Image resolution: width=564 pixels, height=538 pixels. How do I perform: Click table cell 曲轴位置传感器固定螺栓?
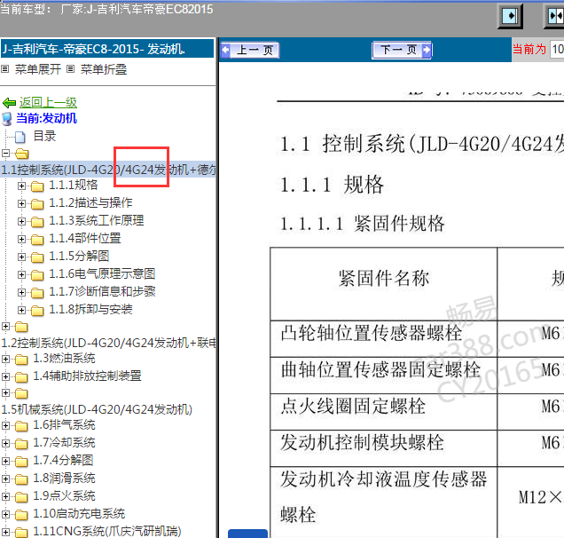(383, 376)
